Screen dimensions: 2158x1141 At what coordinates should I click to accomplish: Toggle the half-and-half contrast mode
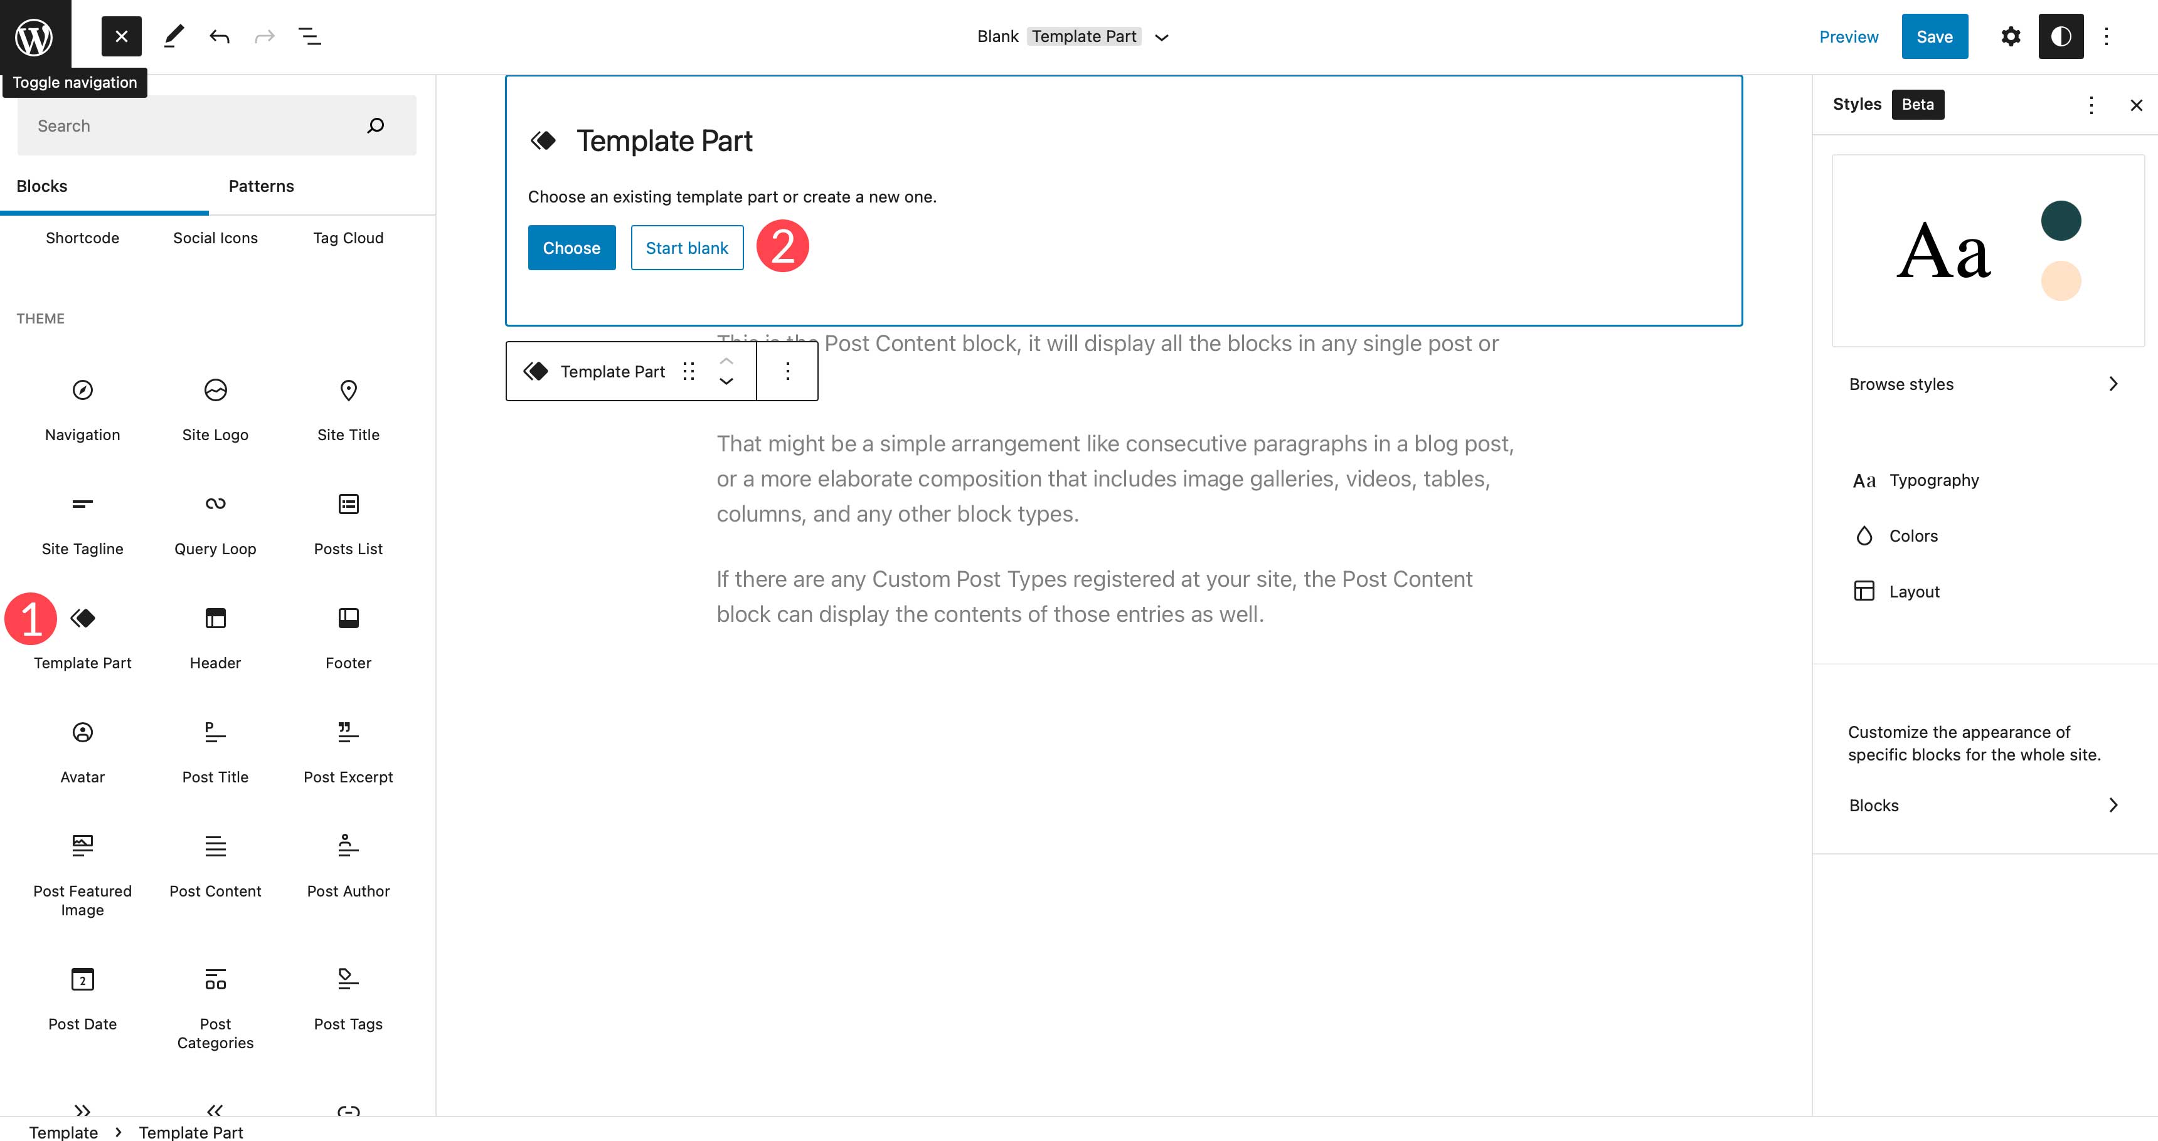[2060, 36]
